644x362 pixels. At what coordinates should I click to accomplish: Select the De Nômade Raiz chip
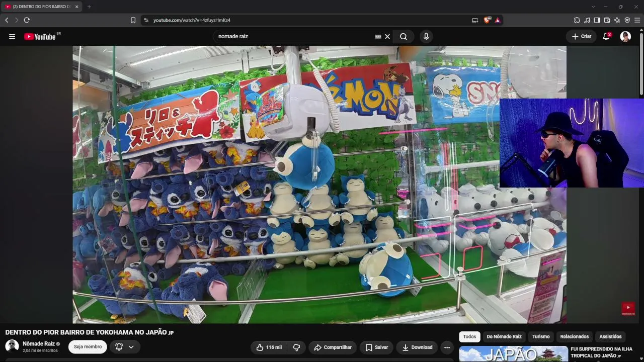(x=504, y=336)
